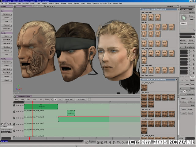Open the Deform dropdown under Modify
The height and width of the screenshot is (147, 196).
[x=6, y=76]
